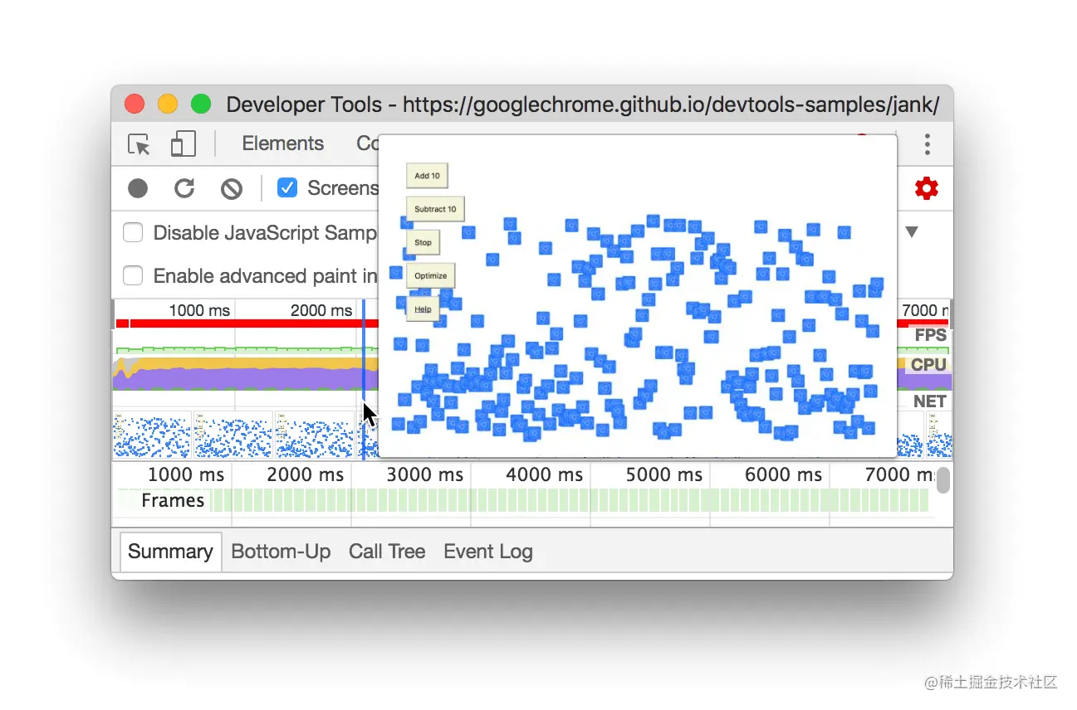
Task: Click the Add 10 button in preview
Action: 427,176
